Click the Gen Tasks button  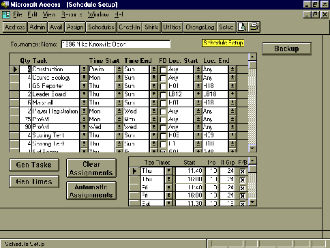34,165
